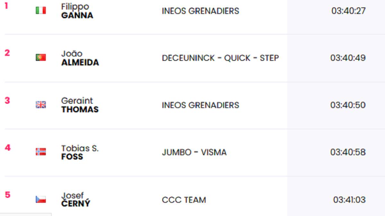Screen dimensions: 385x216
Task: Open rider Geraint THOMAS's profile
Action: pyautogui.click(x=80, y=105)
